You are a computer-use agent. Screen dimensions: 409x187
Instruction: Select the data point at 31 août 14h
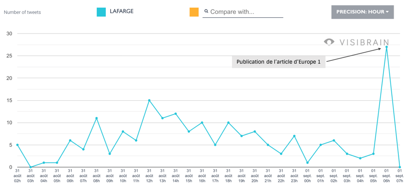[x=176, y=114]
